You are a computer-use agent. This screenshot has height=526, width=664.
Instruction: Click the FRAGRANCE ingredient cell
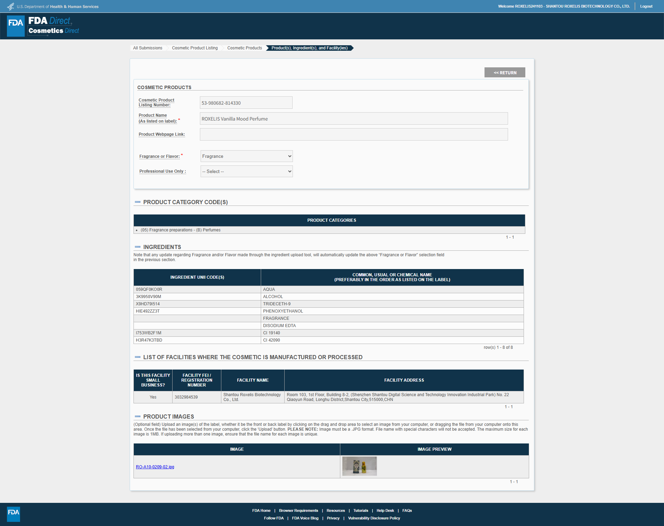coord(392,318)
